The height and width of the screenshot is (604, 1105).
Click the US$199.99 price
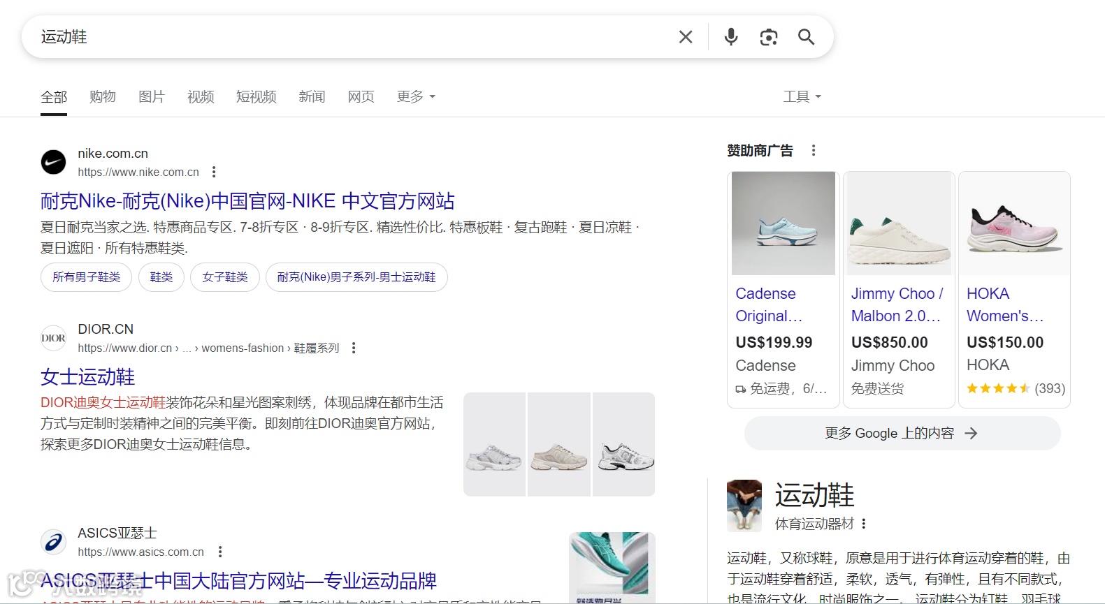point(774,343)
